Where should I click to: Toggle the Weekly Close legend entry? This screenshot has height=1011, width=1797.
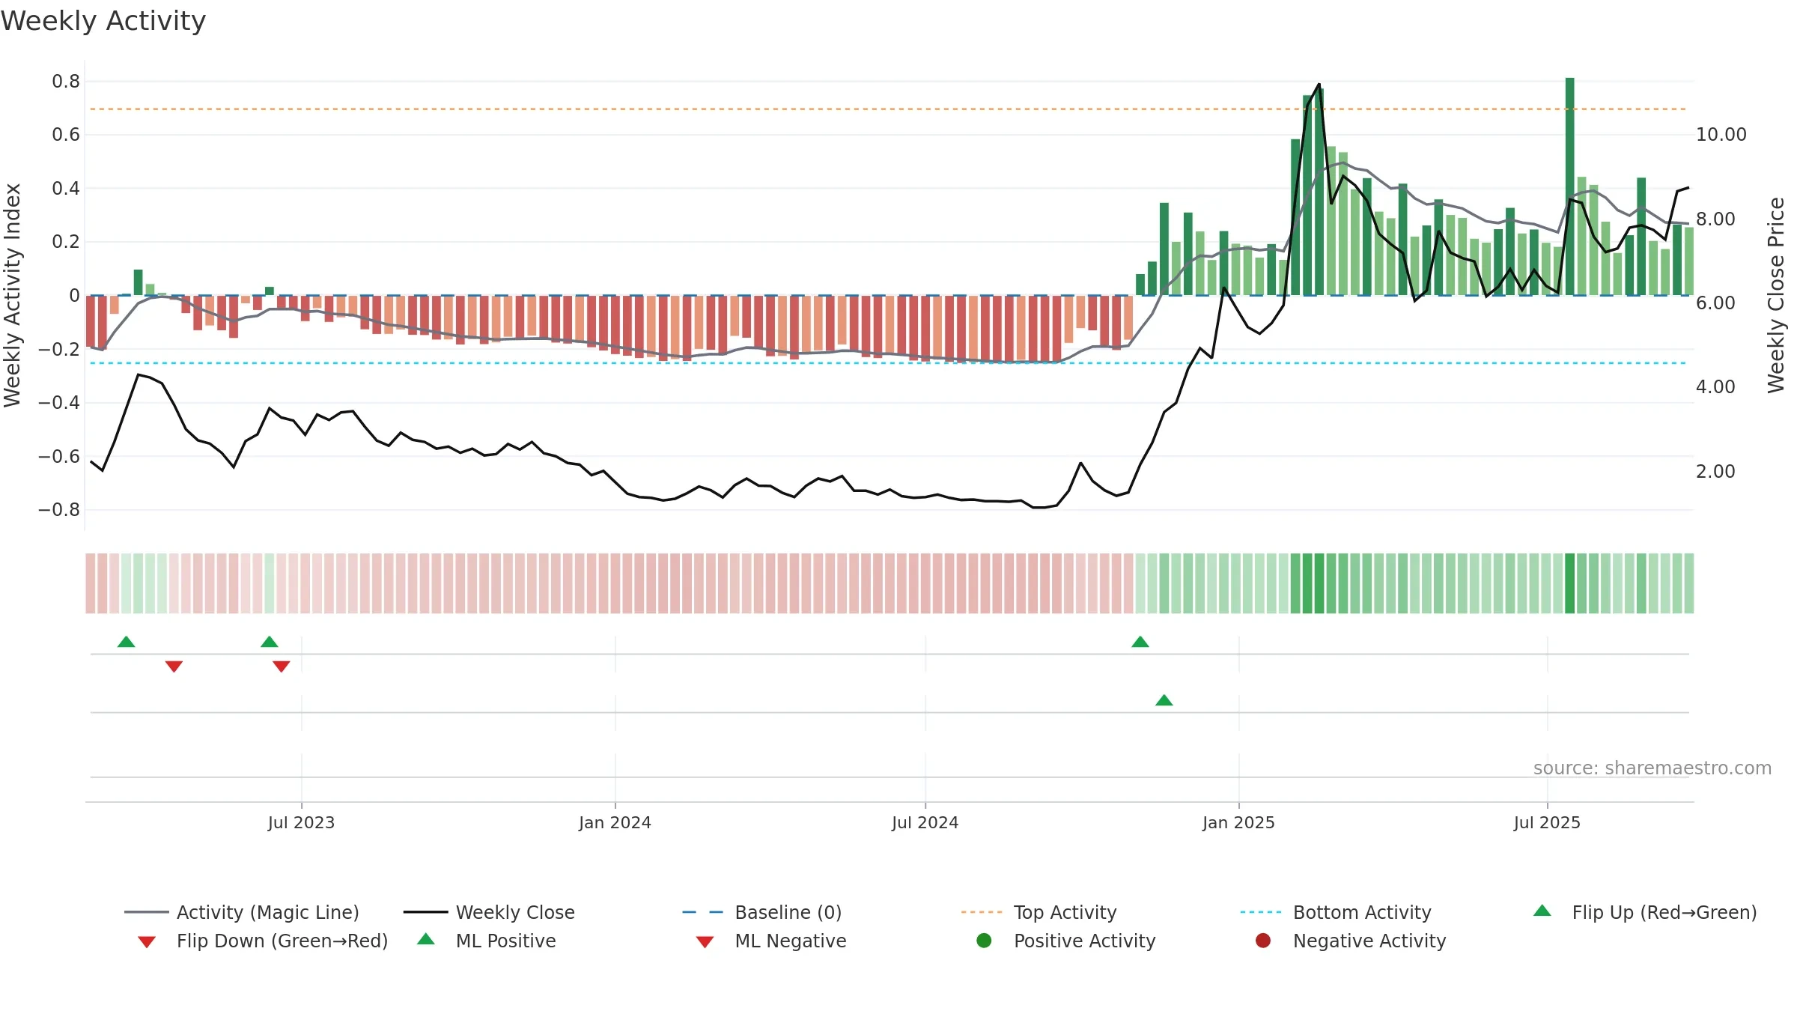(x=489, y=912)
